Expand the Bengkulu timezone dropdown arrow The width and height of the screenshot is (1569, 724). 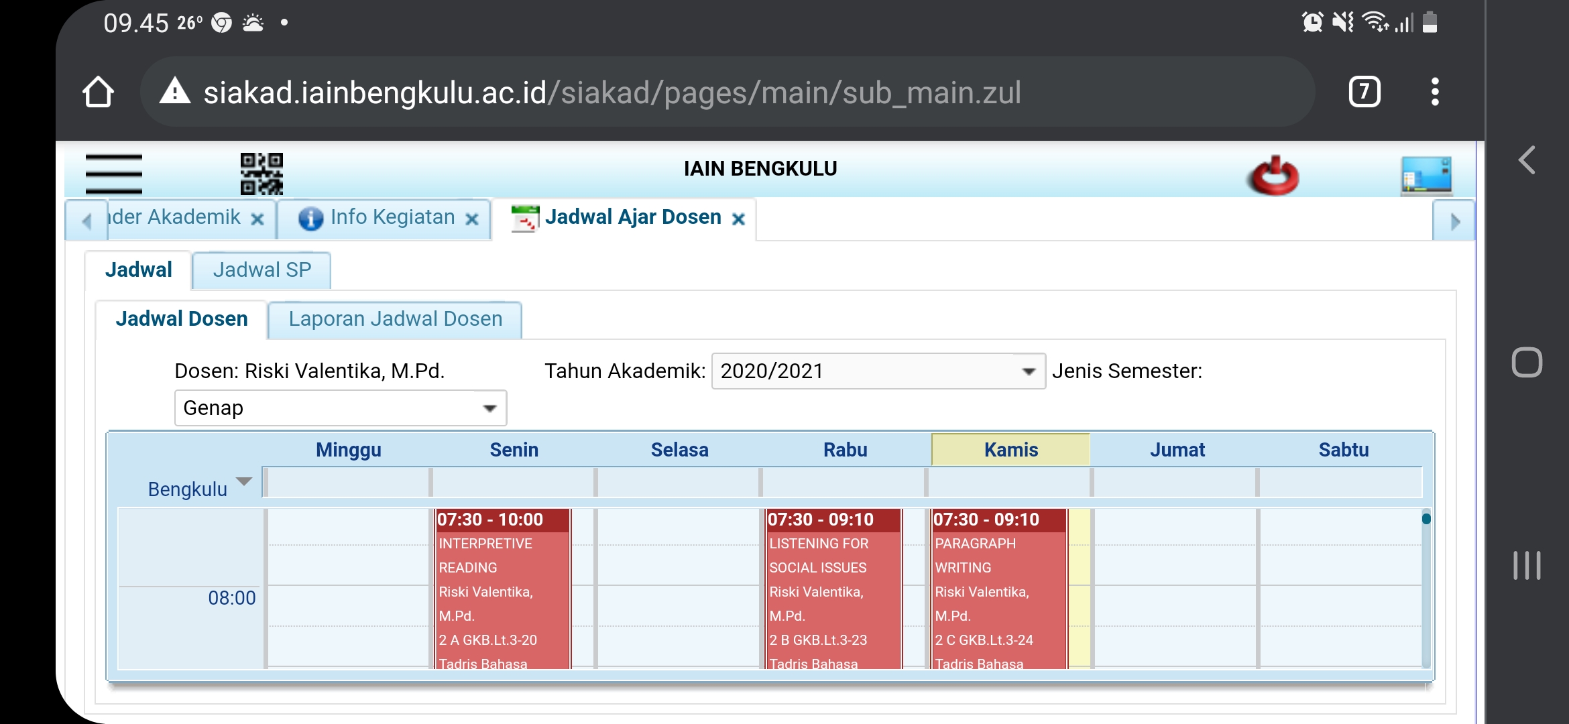[244, 481]
